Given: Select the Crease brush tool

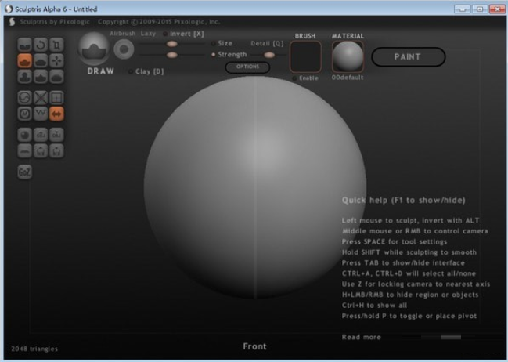Looking at the screenshot, I should click(x=24, y=45).
